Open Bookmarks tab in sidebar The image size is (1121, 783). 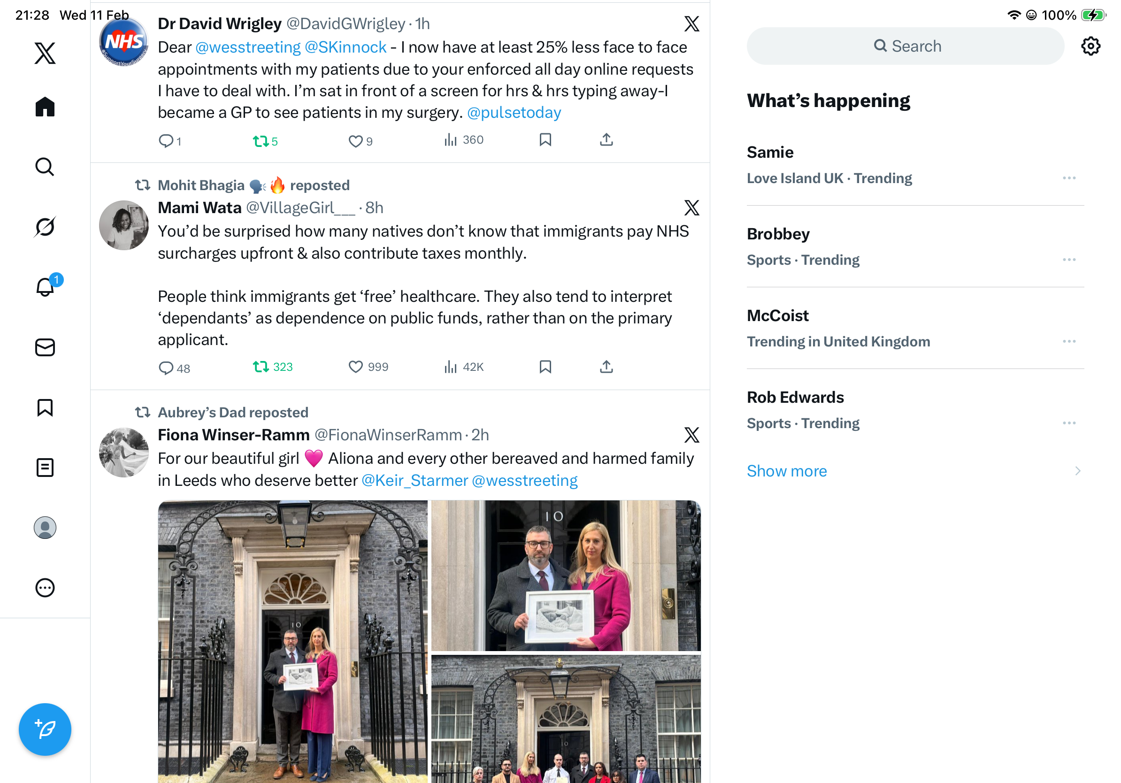45,407
